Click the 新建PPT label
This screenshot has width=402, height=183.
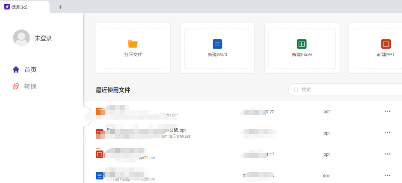click(x=386, y=54)
